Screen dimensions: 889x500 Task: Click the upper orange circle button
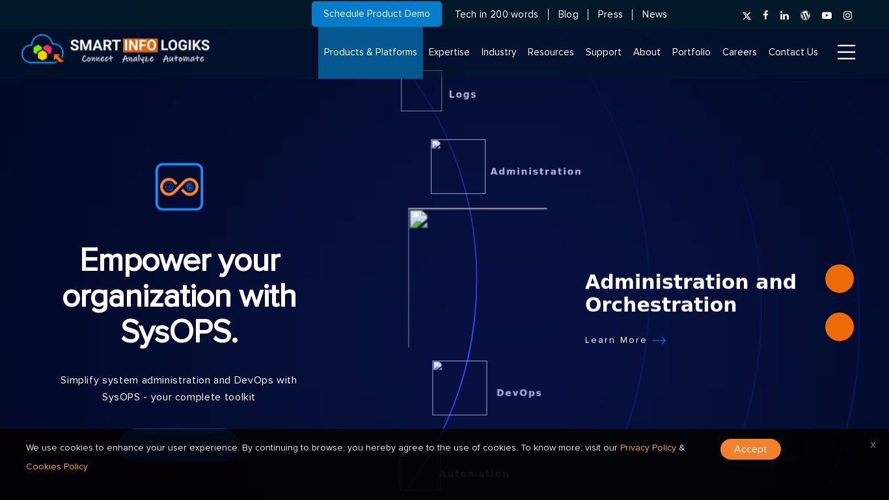pyautogui.click(x=840, y=279)
